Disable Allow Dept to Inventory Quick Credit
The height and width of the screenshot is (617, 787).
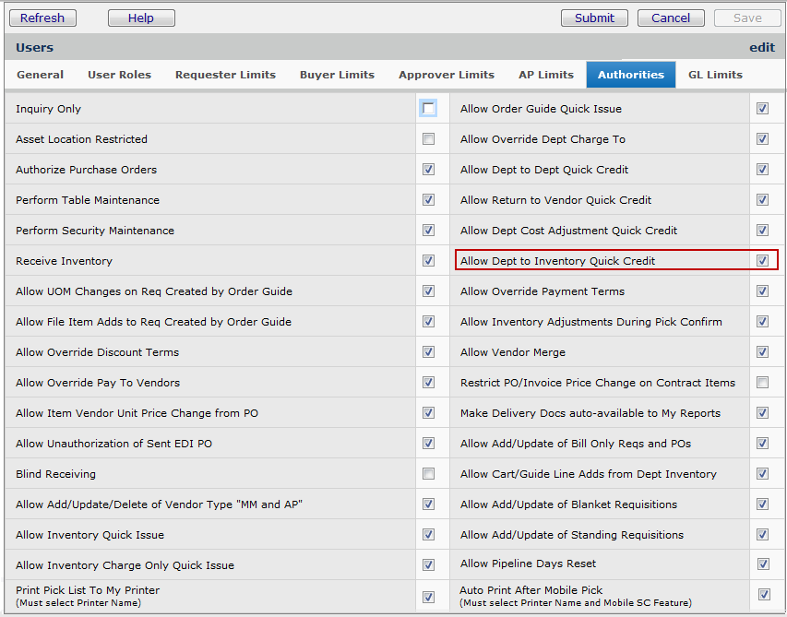pos(762,261)
